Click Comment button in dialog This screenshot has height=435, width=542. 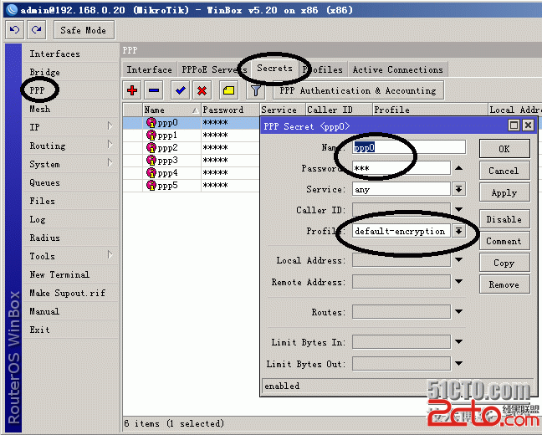click(x=504, y=241)
